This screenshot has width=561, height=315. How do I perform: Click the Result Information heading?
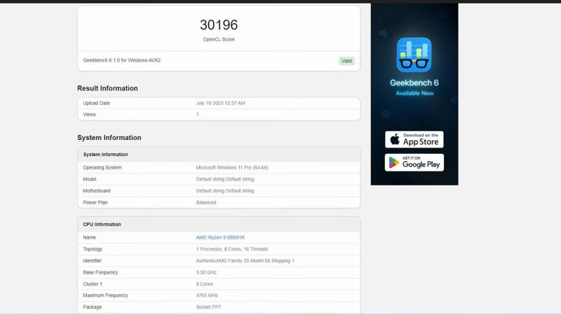(x=107, y=88)
